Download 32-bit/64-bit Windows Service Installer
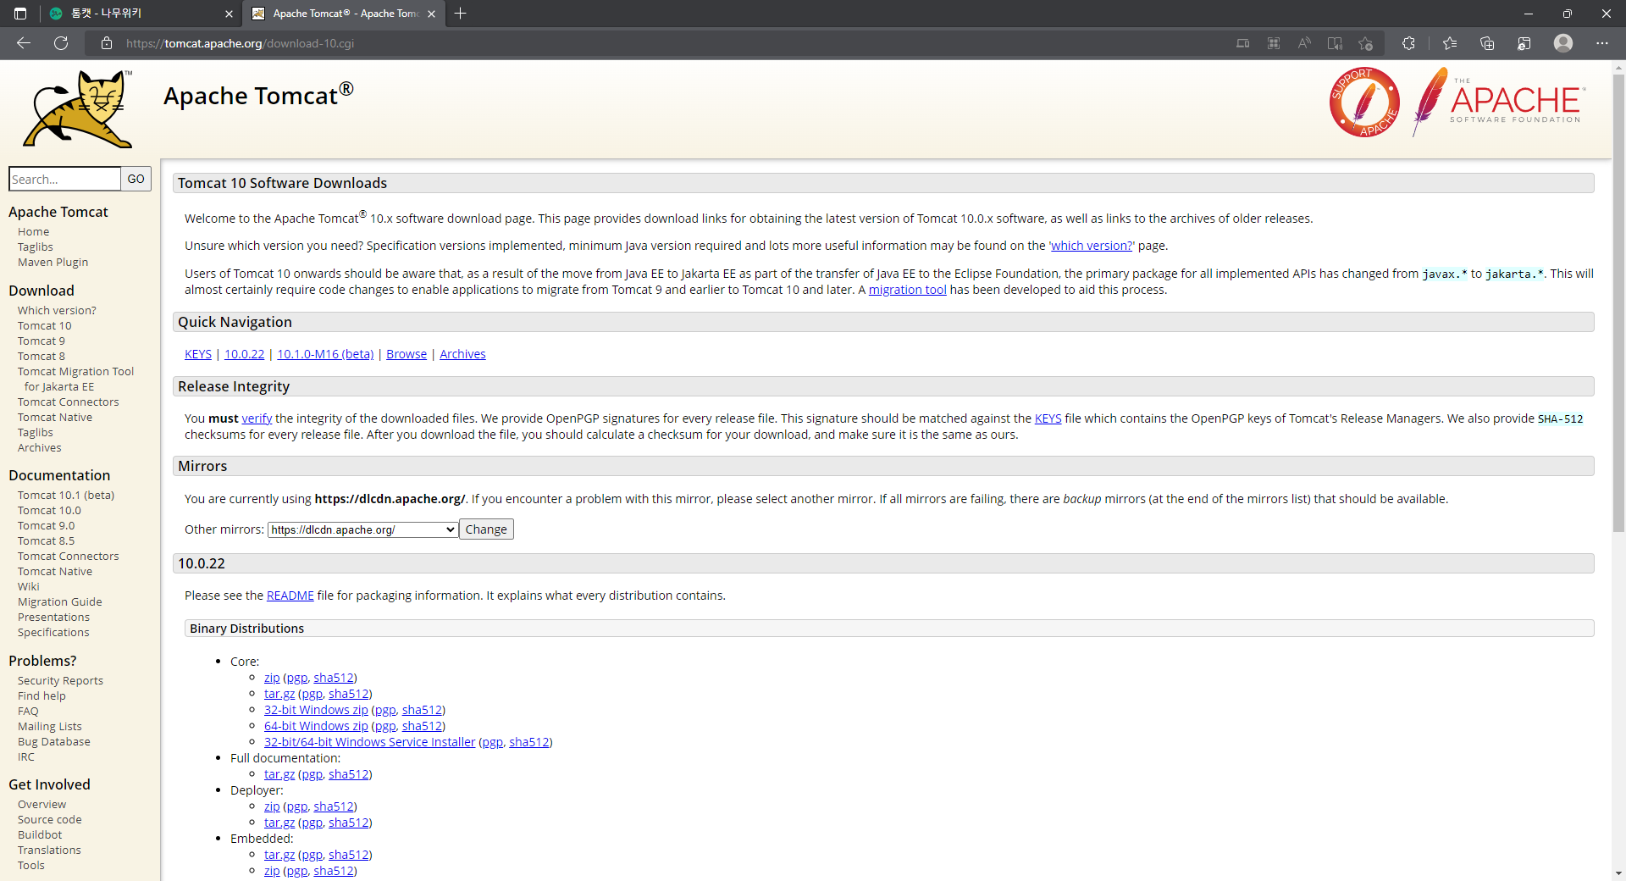1626x881 pixels. pos(369,742)
